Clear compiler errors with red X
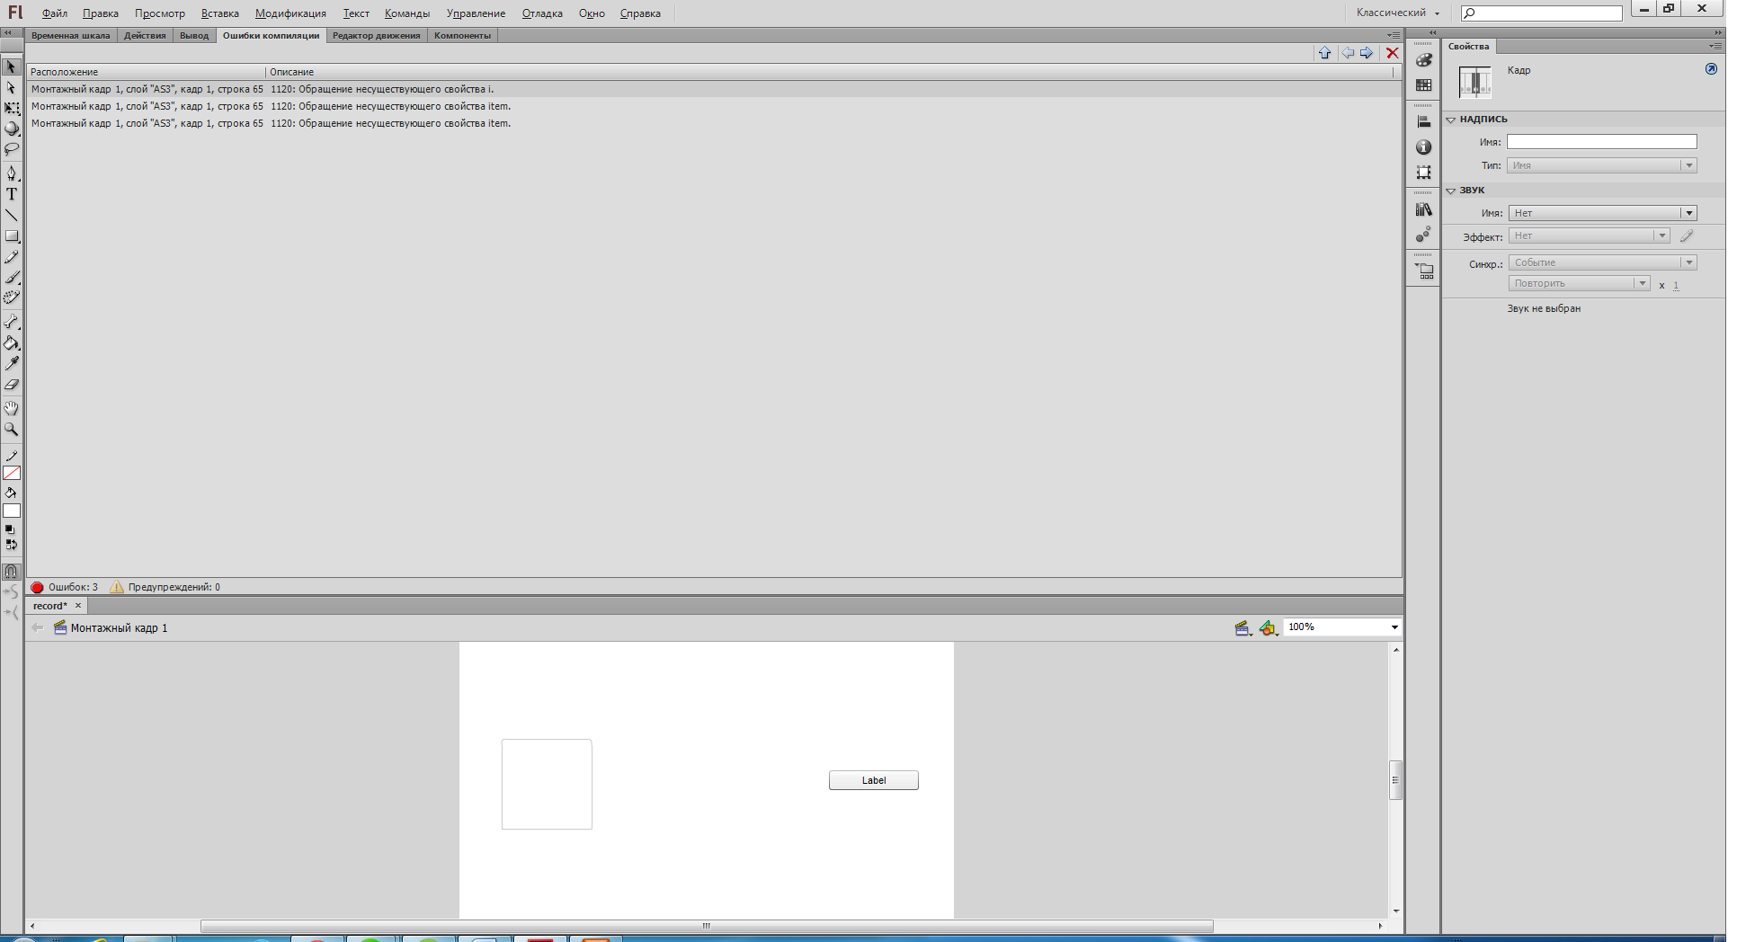The image size is (1737, 942). pyautogui.click(x=1392, y=53)
